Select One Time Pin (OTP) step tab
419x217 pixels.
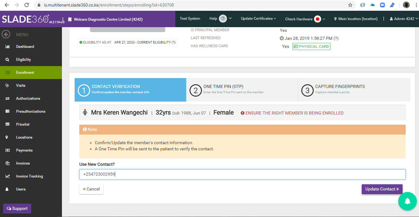click(x=242, y=90)
